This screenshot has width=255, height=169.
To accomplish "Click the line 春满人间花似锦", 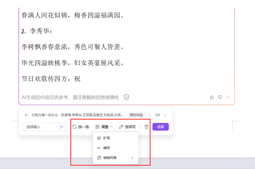I will [73, 15].
